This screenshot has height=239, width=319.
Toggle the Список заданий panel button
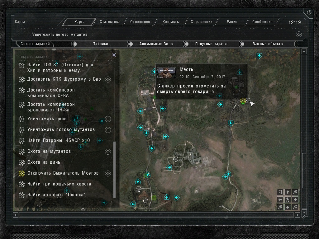(35, 44)
